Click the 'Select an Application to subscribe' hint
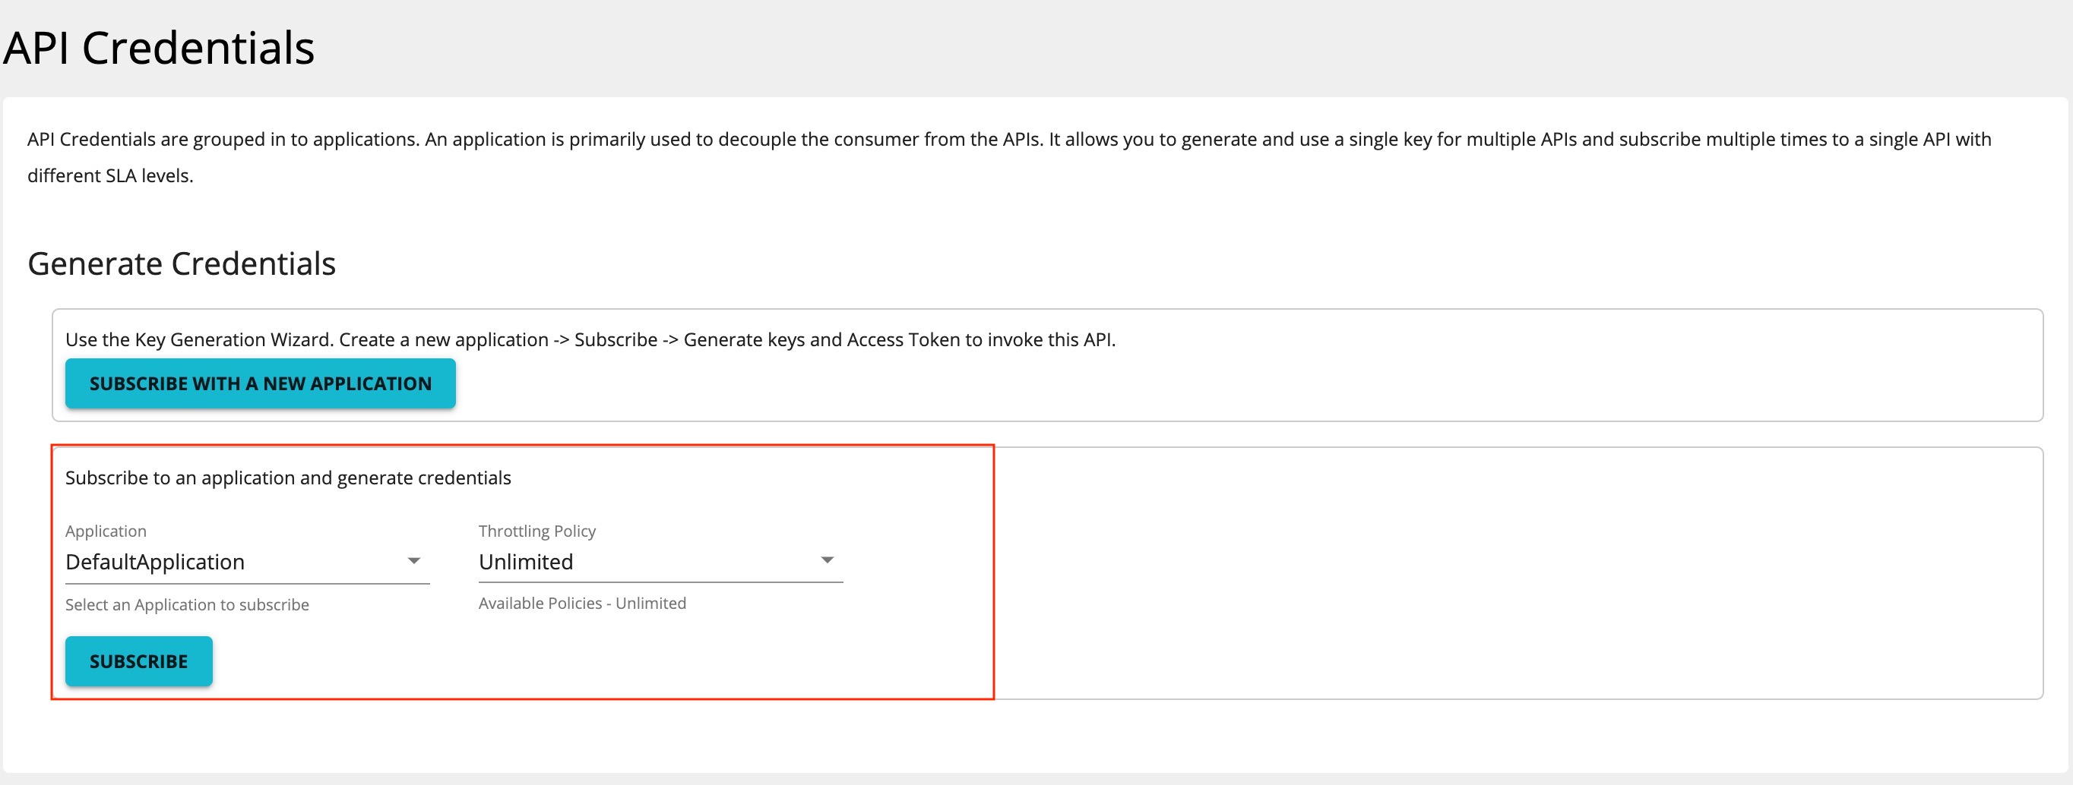 click(x=187, y=605)
